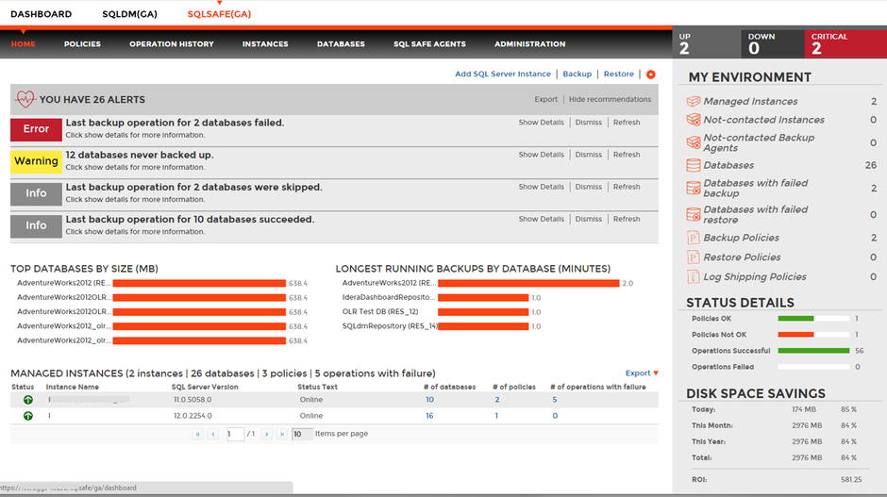Click the green status icon for version 12.0.2254.0
The image size is (887, 497).
coord(27,416)
